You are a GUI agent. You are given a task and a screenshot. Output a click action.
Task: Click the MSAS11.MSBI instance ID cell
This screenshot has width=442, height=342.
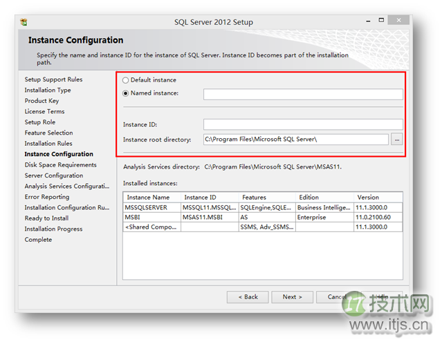(210, 218)
